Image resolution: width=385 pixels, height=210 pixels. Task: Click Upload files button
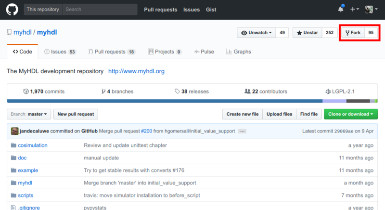click(280, 114)
